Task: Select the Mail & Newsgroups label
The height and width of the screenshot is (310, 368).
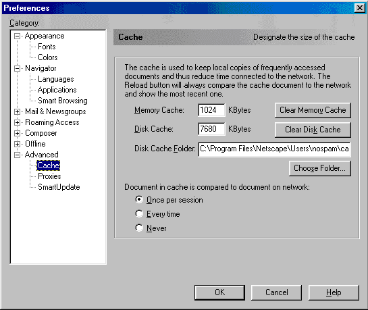Action: pos(55,111)
